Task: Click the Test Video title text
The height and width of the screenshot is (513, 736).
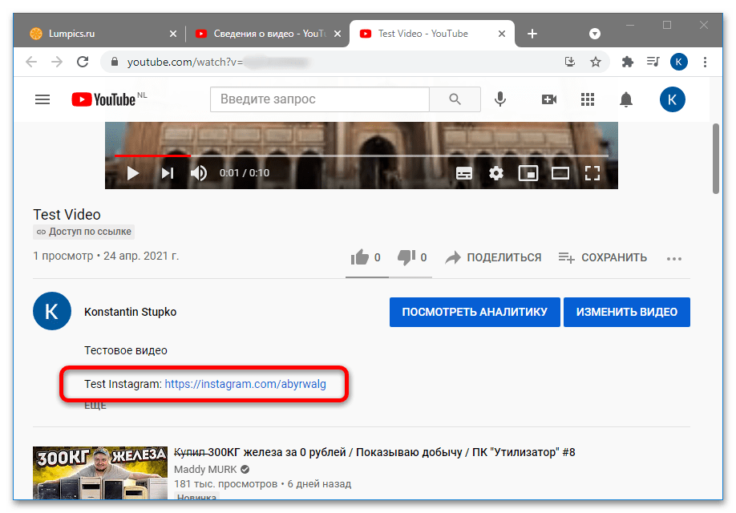Action: point(67,215)
